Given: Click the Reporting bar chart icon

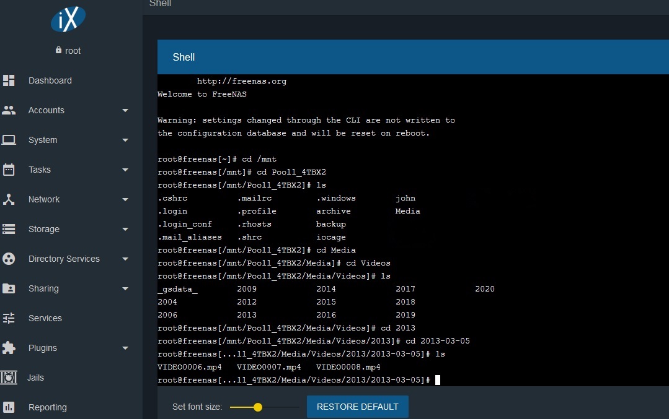Looking at the screenshot, I should click(9, 407).
